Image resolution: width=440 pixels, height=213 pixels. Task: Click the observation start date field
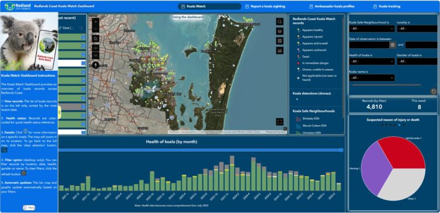coord(369,45)
